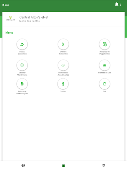Click the 'Central AltoValeNet' title
Image resolution: width=127 pixels, height=170 pixels.
[x=34, y=17]
